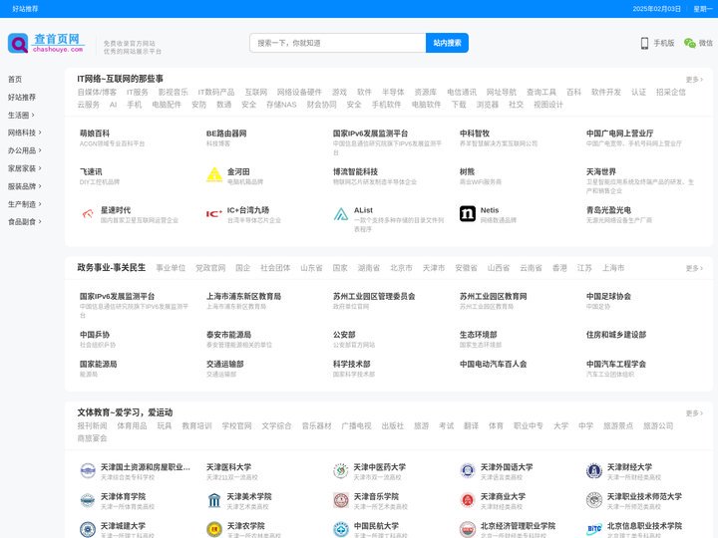The width and height of the screenshot is (718, 538).
Task: Open the 公安部 site link
Action: coord(344,335)
